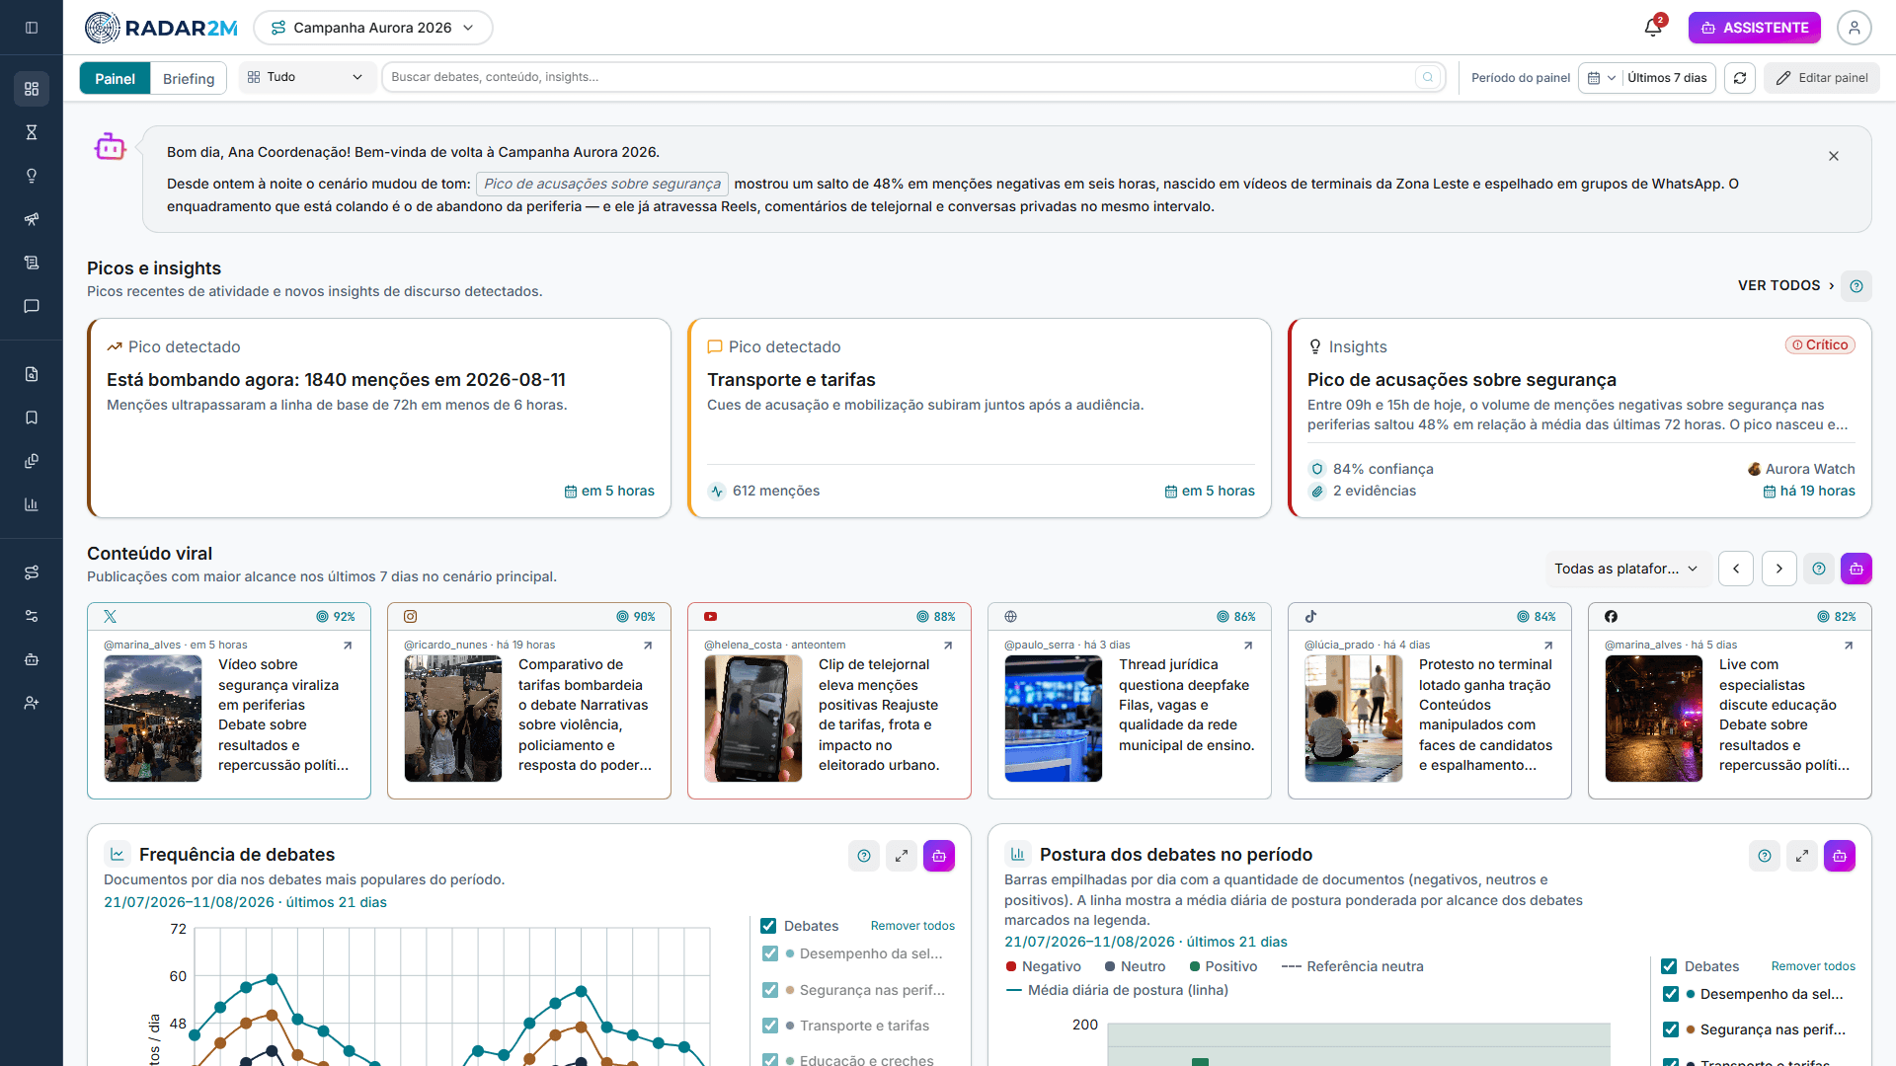
Task: Open purple assistant icon in Conteúdo viral
Action: pyautogui.click(x=1856, y=569)
